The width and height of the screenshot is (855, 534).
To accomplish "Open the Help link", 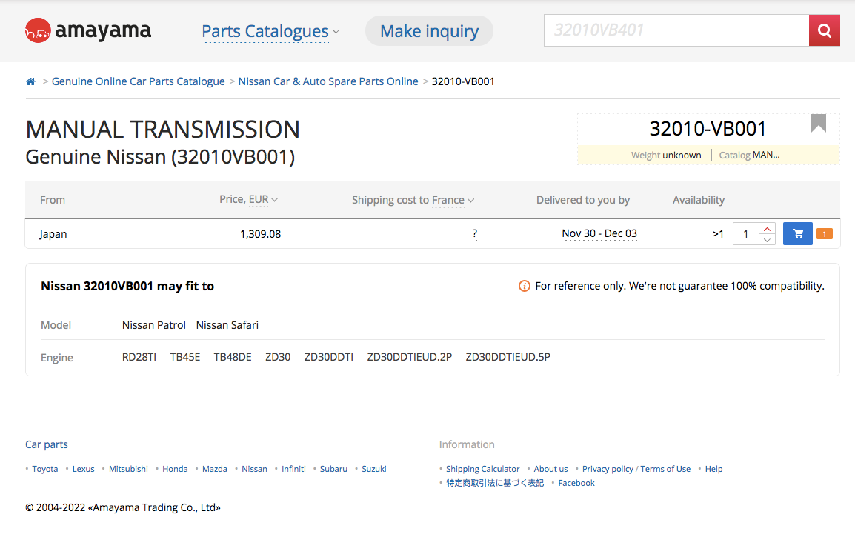I will [713, 469].
